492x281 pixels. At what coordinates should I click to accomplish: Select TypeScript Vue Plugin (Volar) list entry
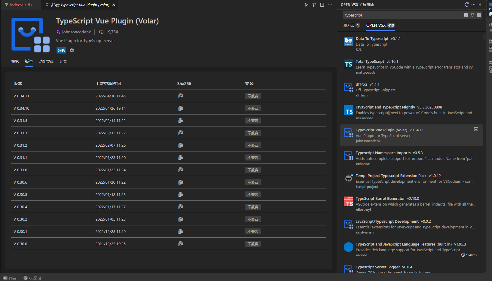coord(411,135)
